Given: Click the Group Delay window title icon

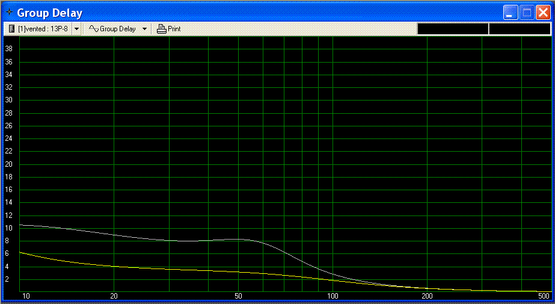Looking at the screenshot, I should 9,13.
